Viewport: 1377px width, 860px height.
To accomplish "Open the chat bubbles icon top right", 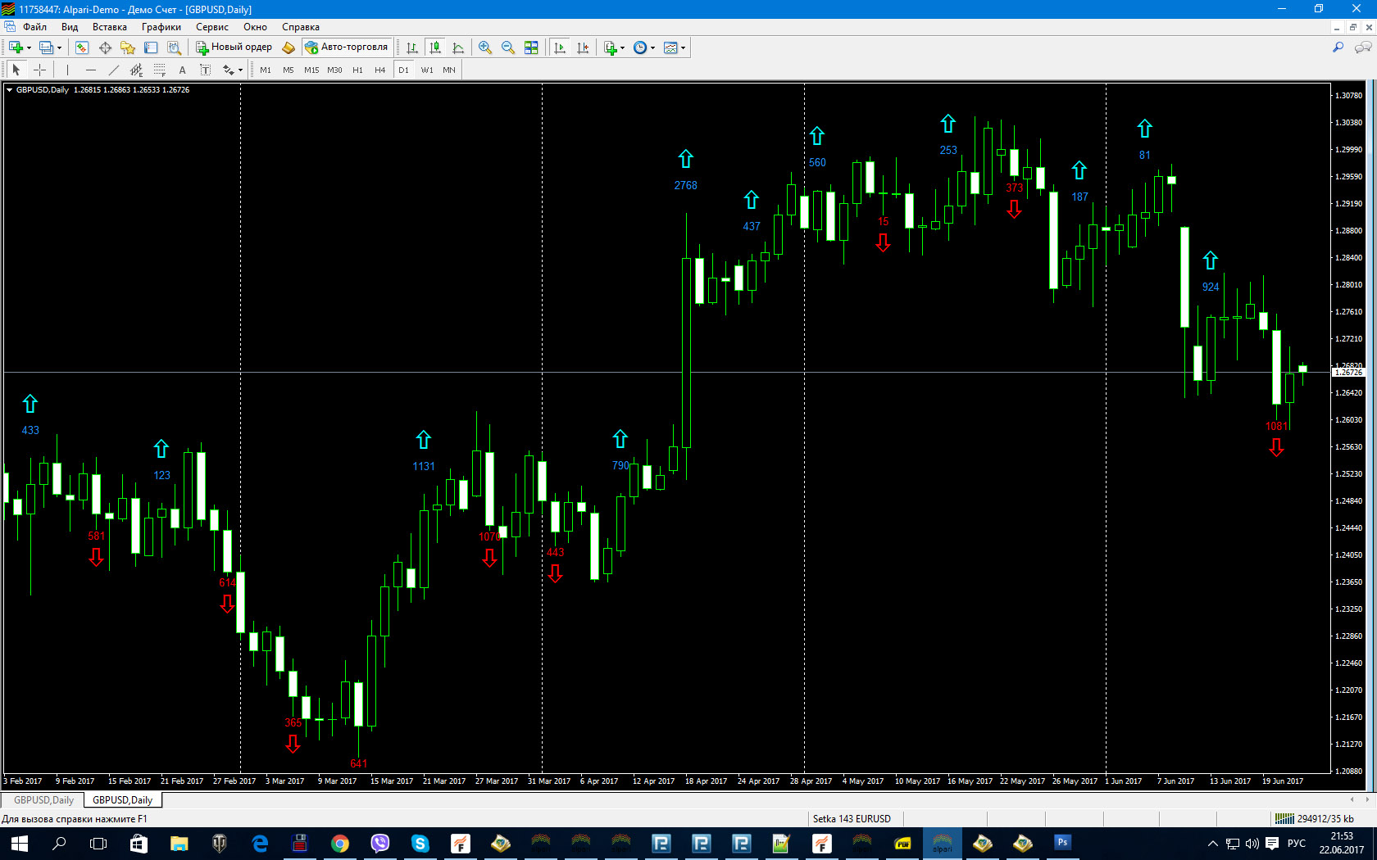I will coord(1362,48).
